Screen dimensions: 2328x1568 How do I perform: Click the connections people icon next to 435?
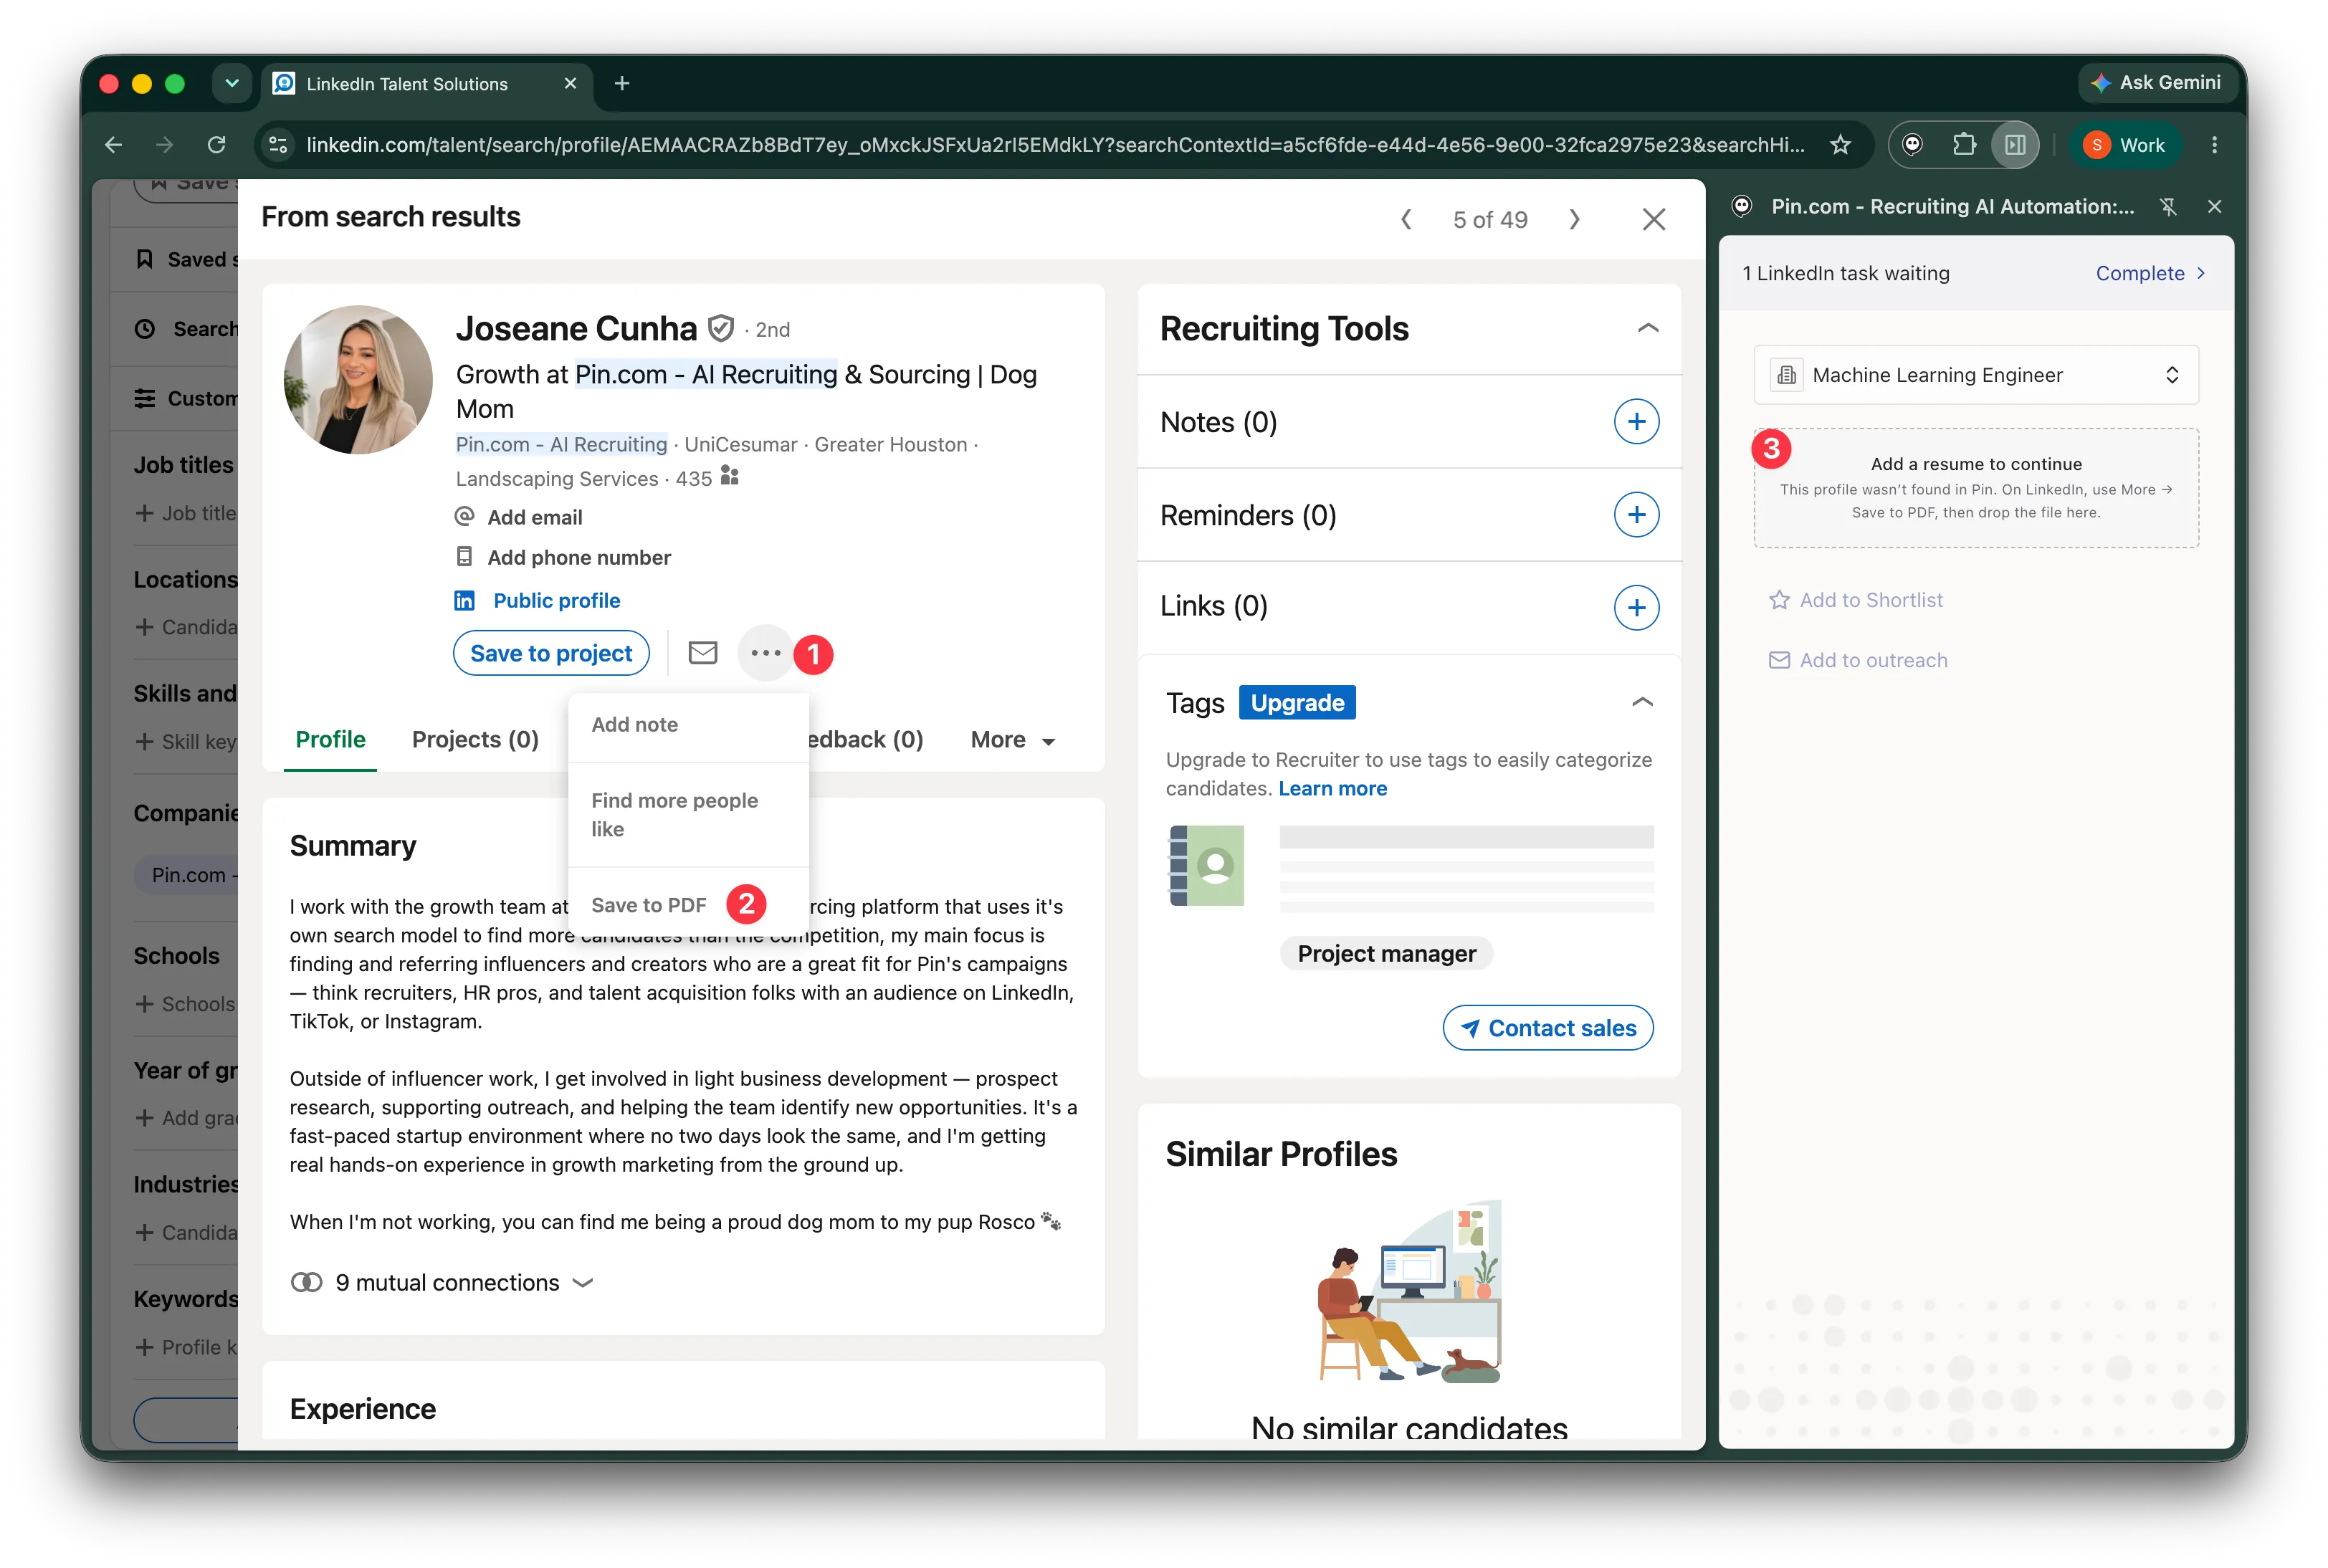(730, 476)
